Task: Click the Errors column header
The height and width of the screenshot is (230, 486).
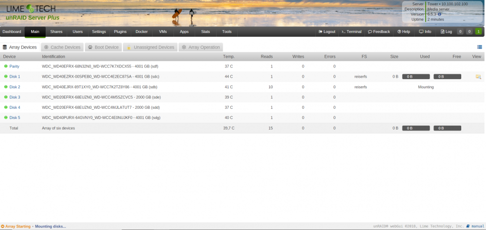Action: click(x=330, y=57)
